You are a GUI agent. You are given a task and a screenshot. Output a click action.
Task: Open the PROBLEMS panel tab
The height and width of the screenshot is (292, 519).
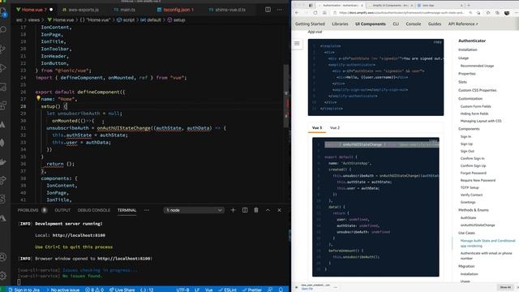coord(28,210)
